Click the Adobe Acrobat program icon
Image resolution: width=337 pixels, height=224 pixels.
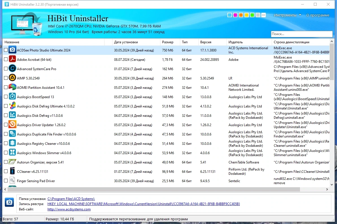12,59
